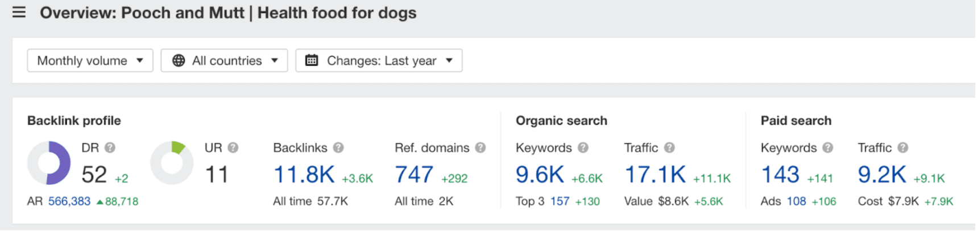Click the 9.6K organic keywords link
Screen dimensions: 977x231
click(x=540, y=175)
